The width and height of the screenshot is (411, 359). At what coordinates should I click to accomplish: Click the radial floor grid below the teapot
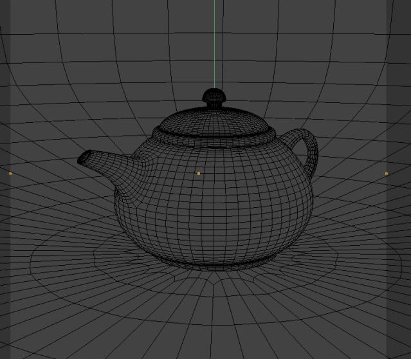212,322
